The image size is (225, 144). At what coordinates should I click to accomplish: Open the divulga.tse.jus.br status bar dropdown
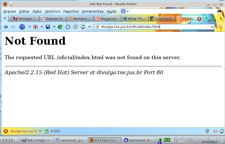click(40, 131)
